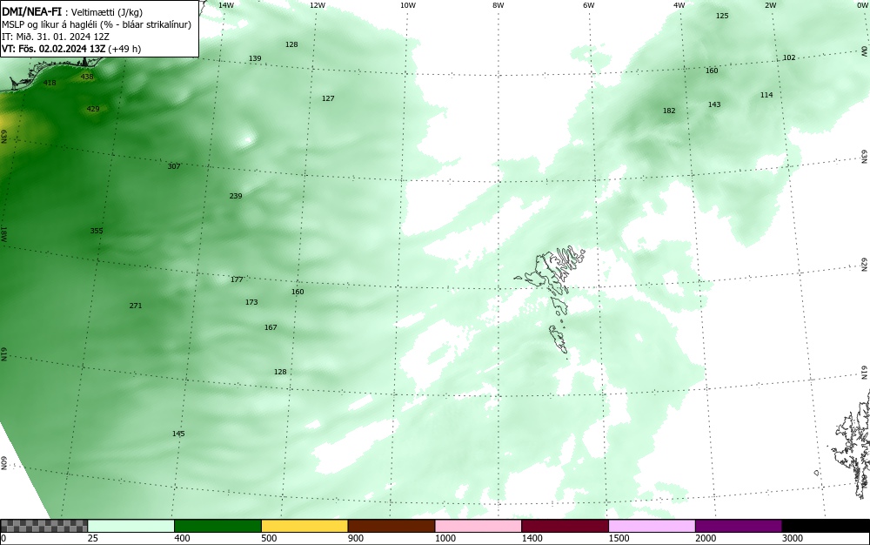The image size is (870, 545).
Task: Select the pale green 25–400 legend swatch
Action: [131, 526]
